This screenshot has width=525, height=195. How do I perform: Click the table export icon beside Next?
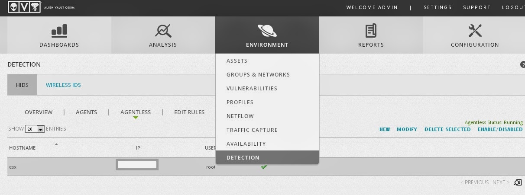518,182
